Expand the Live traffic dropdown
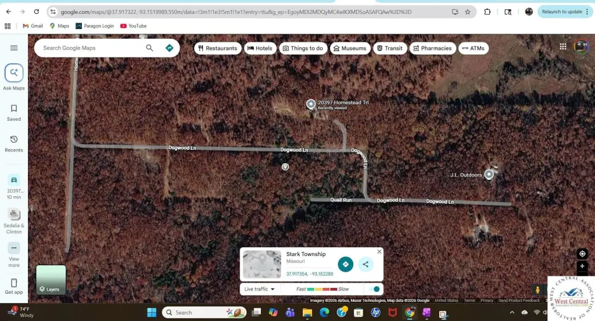595x321 pixels. coord(260,289)
